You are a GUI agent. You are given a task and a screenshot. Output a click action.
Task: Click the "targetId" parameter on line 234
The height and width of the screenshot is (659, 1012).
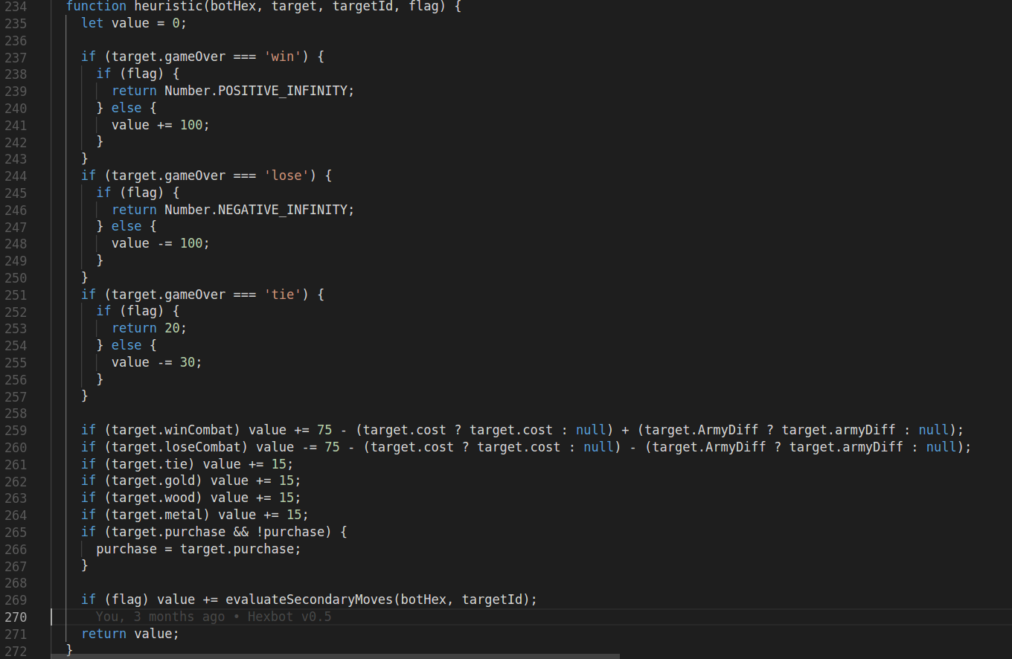point(363,7)
